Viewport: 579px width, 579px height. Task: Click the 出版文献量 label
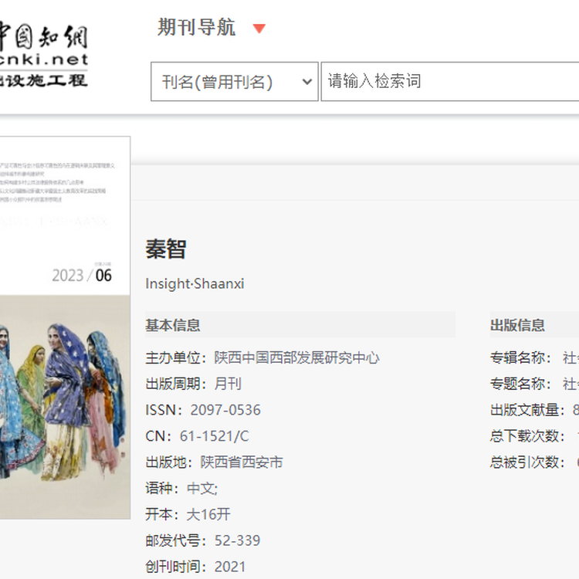tap(528, 410)
